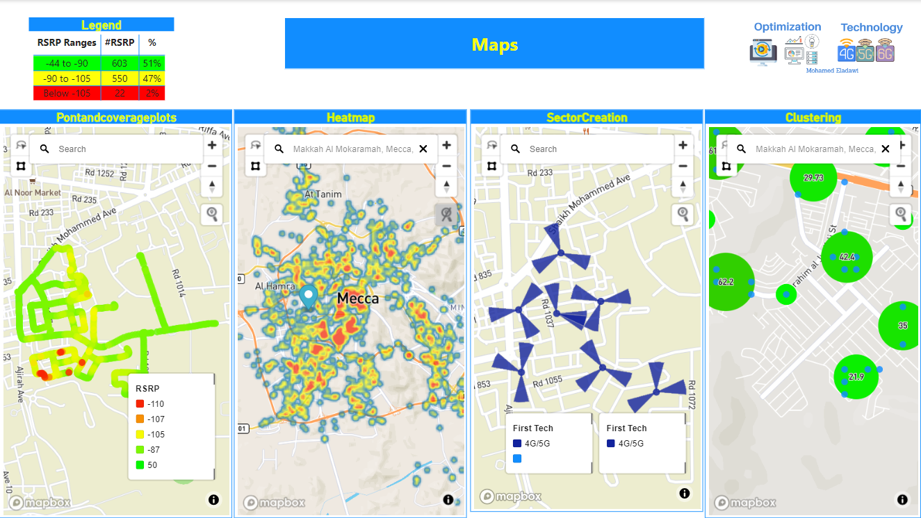Screen dimensions: 921x518
Task: Toggle auto zoom in Clustering map
Action: [x=901, y=214]
